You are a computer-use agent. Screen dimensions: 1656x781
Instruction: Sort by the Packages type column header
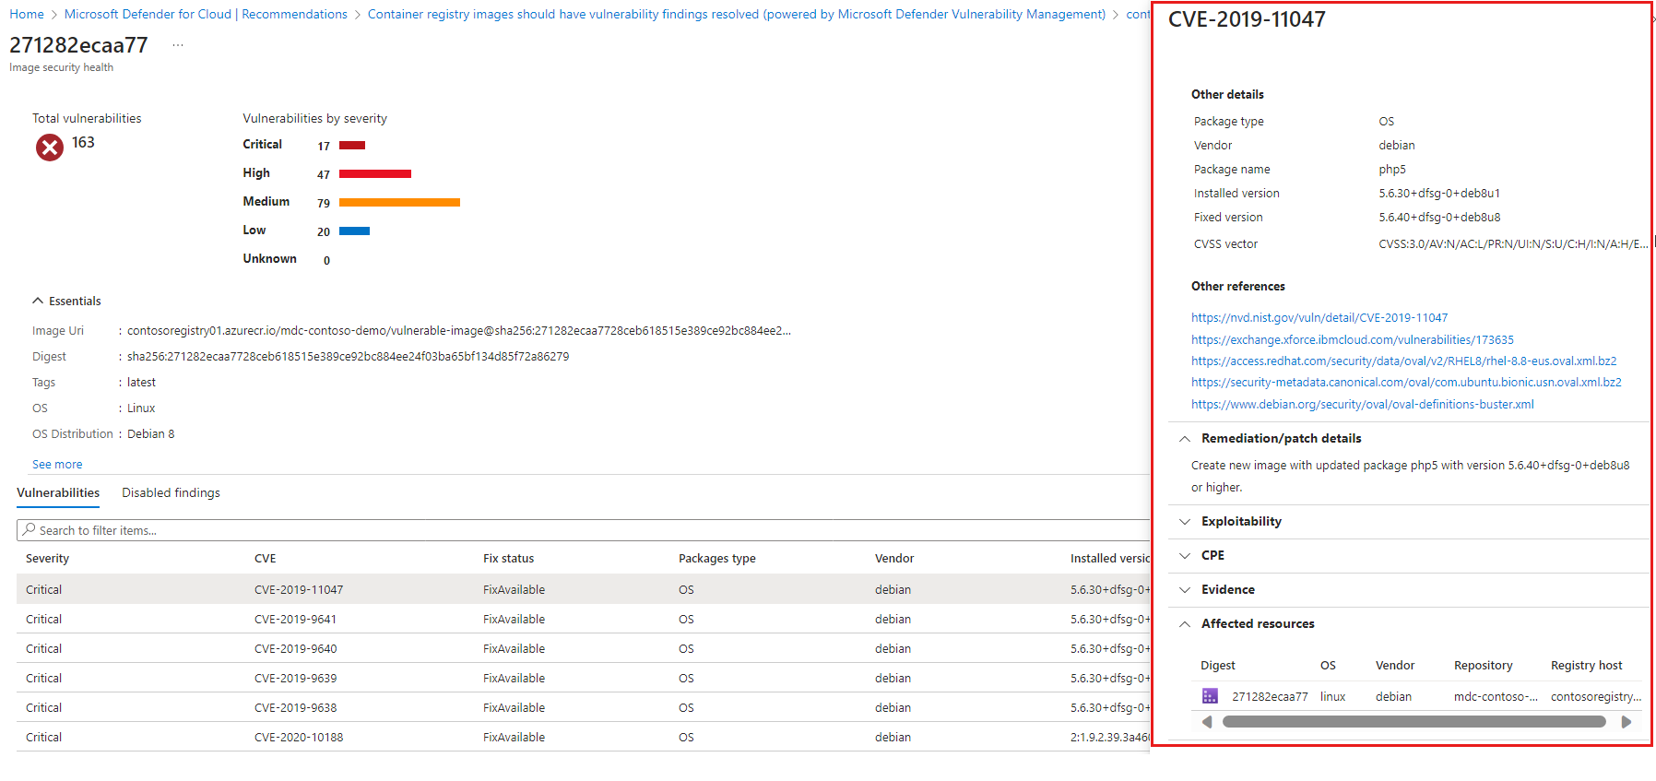717,559
